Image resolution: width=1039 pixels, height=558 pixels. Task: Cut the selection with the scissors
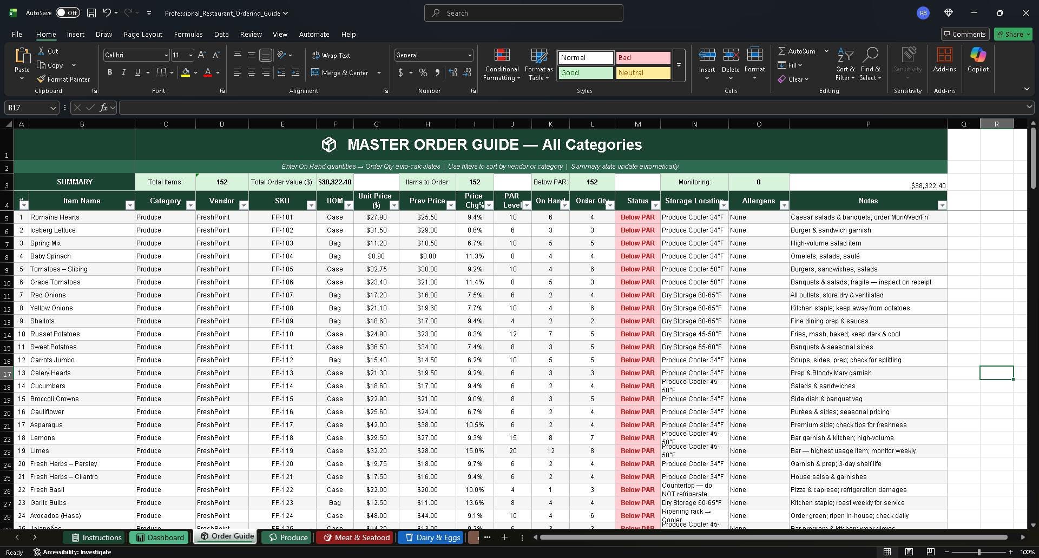point(48,51)
